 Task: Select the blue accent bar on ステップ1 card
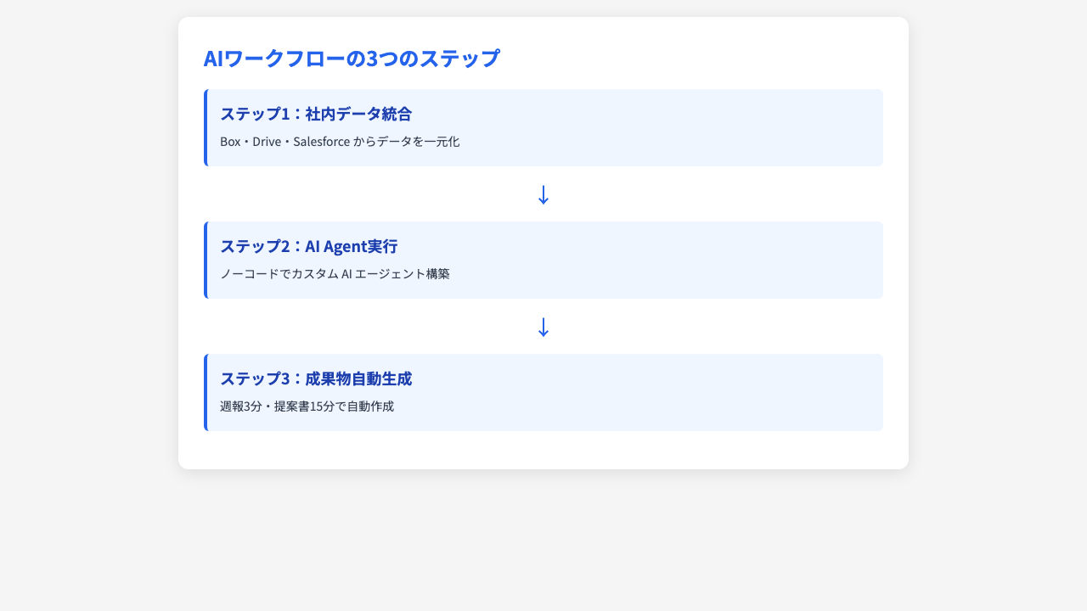coord(206,127)
